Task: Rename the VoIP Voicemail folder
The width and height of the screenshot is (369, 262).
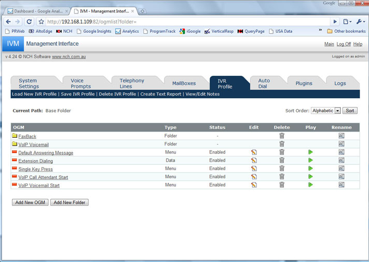Action: 341,144
